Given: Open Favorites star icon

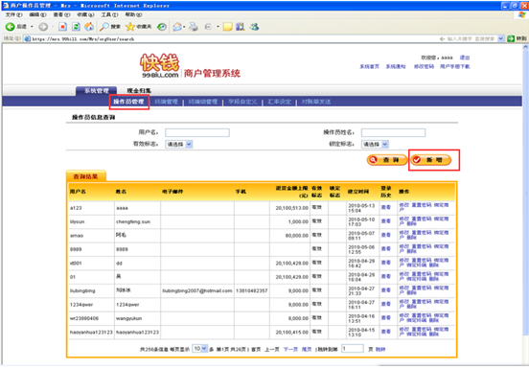Looking at the screenshot, I should pyautogui.click(x=130, y=27).
